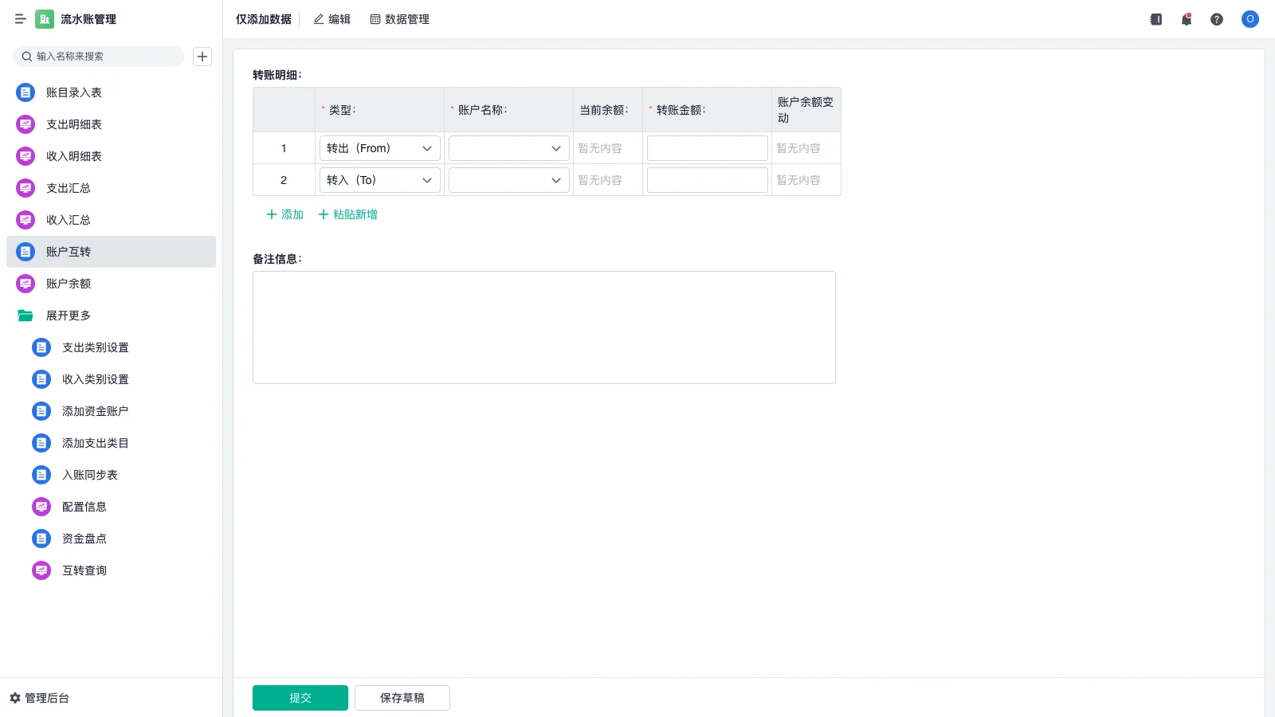Click the 添加资金账户 form icon
1275x717 pixels.
(x=41, y=411)
